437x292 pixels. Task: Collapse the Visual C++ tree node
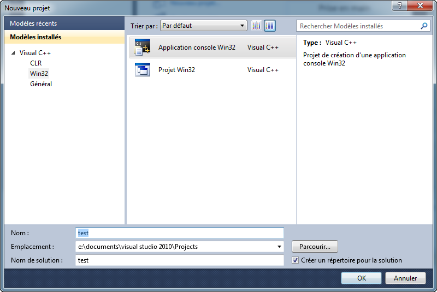(13, 53)
